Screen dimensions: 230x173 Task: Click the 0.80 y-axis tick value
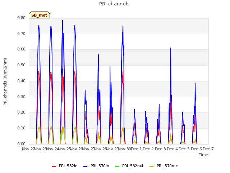[x=22, y=18]
